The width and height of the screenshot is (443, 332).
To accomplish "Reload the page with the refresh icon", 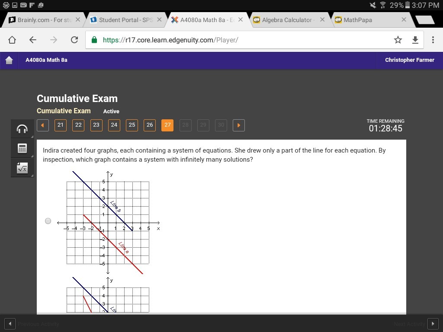I will click(x=74, y=40).
